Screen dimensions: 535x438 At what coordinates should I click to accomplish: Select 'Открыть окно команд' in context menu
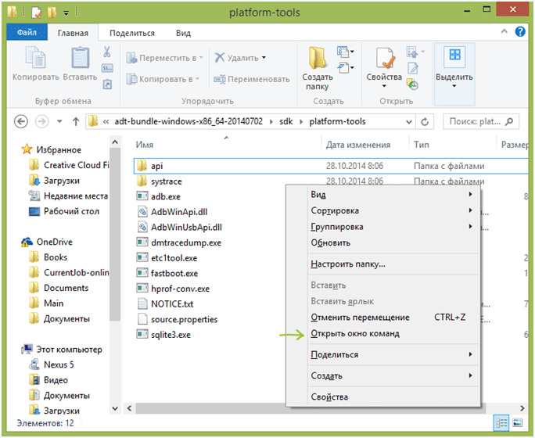click(354, 334)
